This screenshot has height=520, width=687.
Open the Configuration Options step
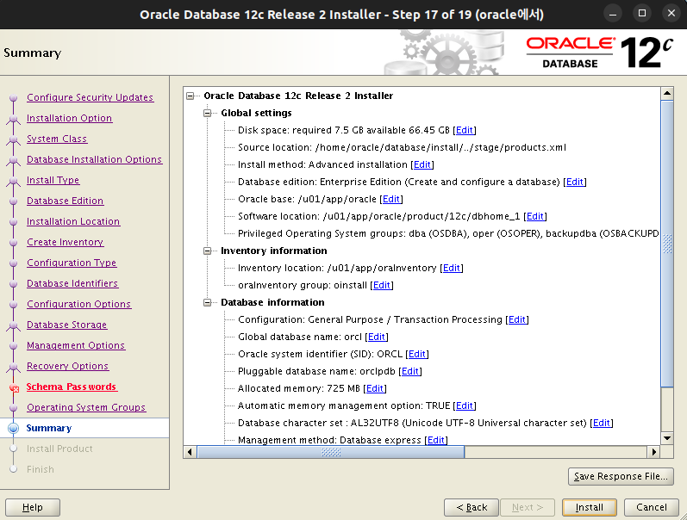pos(78,304)
